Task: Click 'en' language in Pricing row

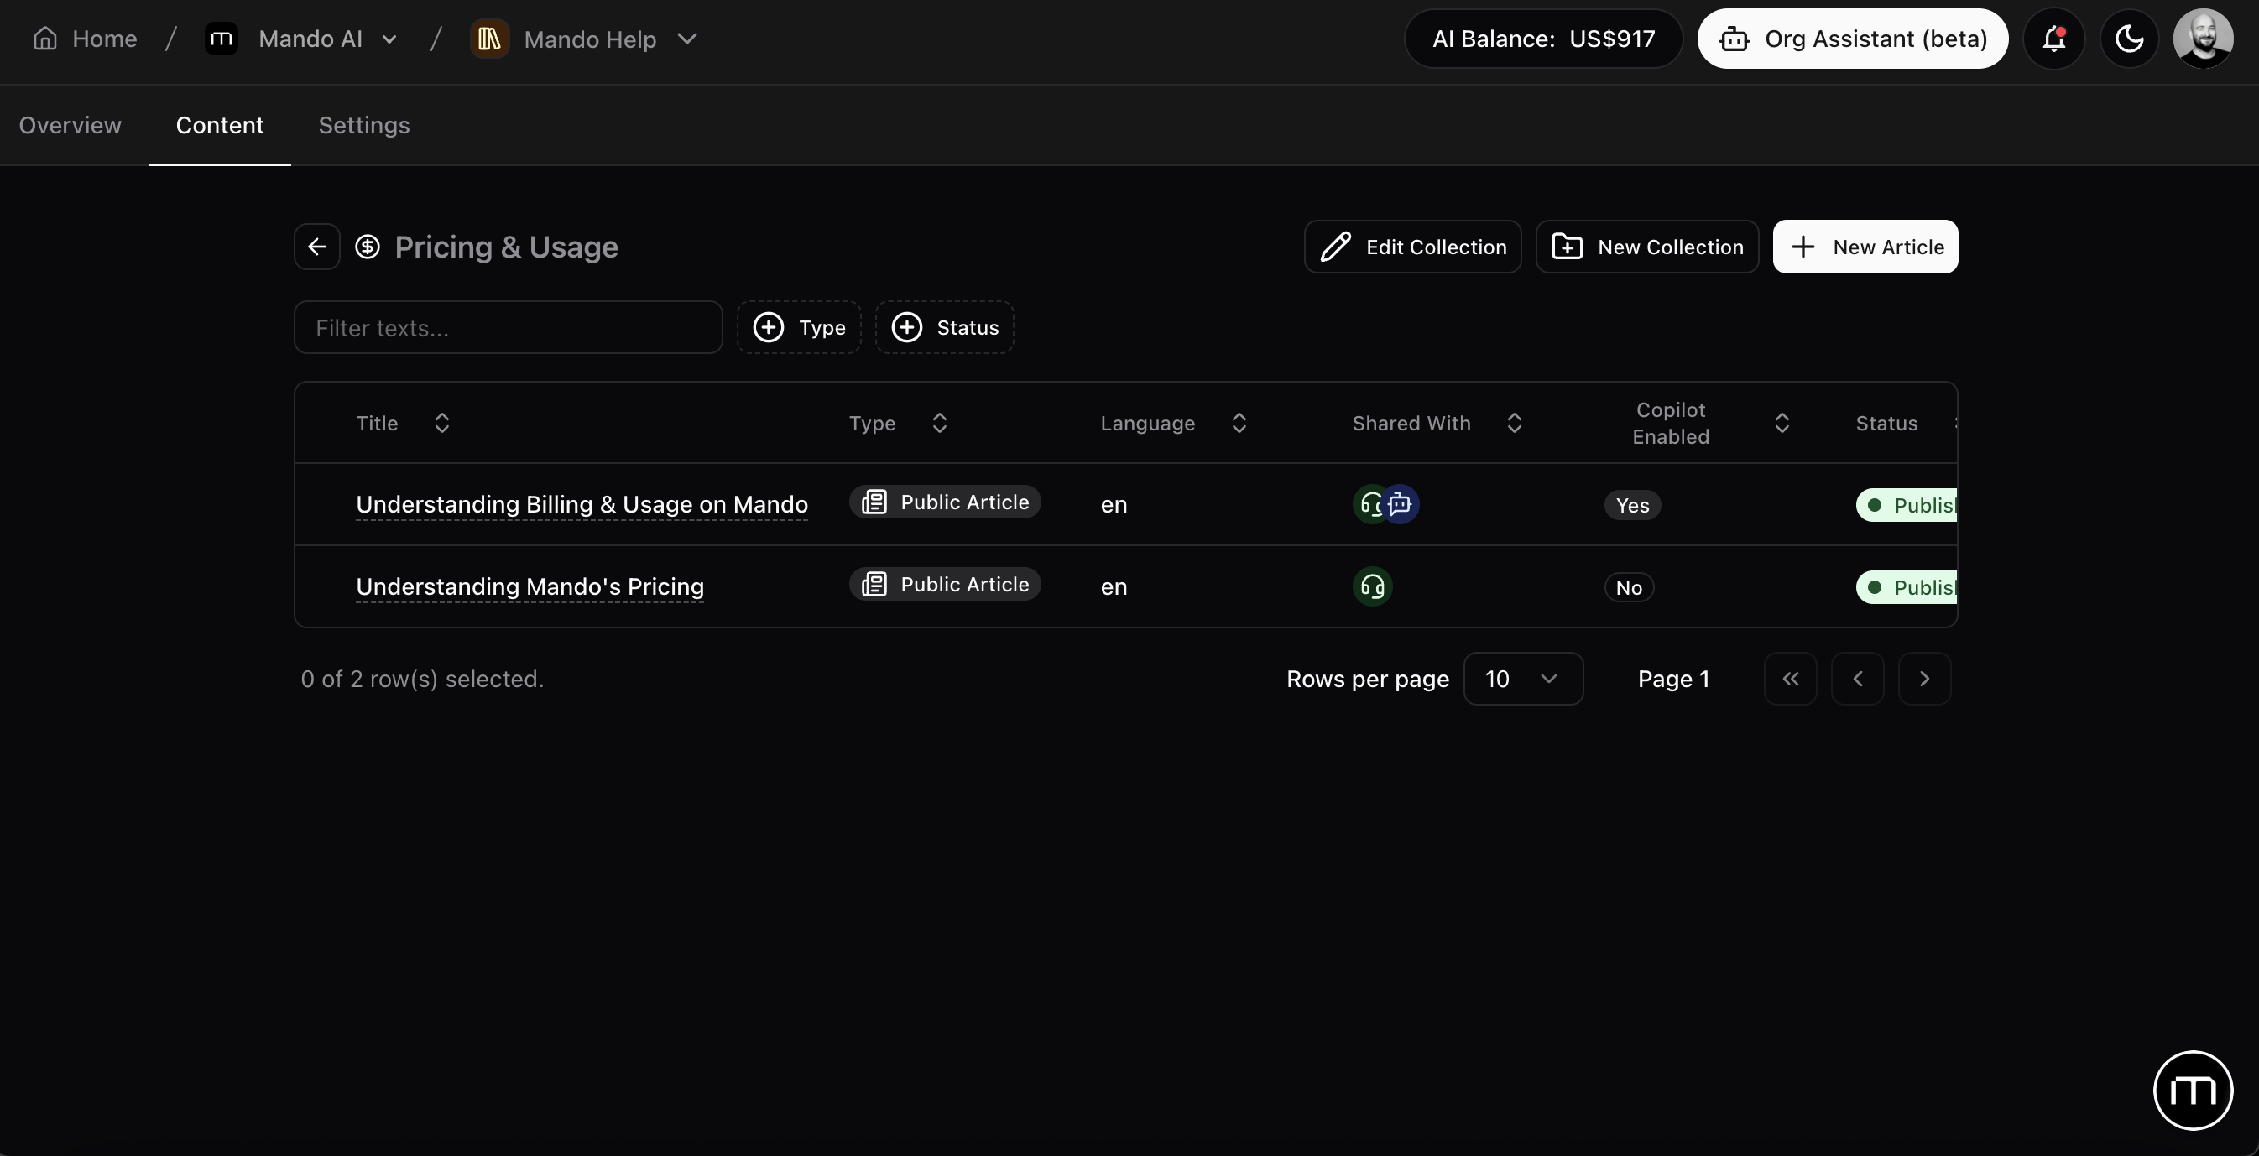Action: pos(1114,586)
